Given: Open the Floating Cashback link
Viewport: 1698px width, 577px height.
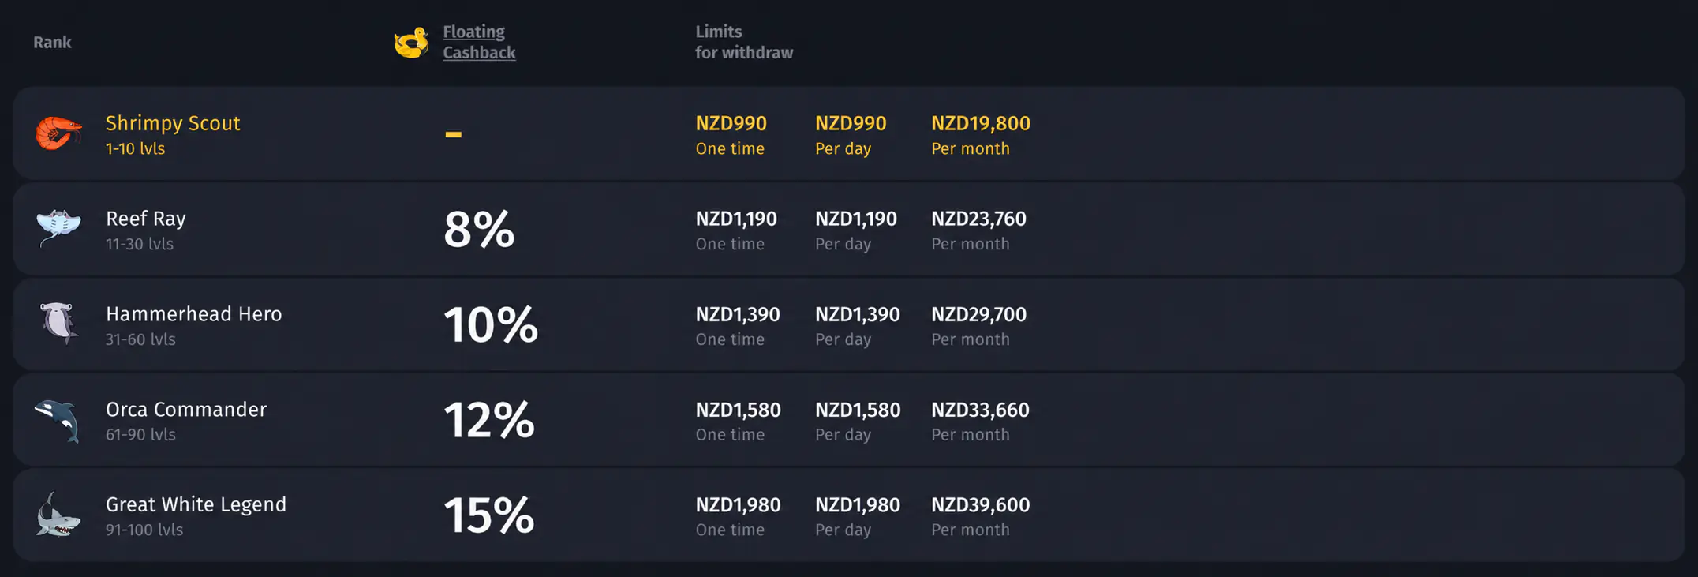Looking at the screenshot, I should click(x=479, y=42).
